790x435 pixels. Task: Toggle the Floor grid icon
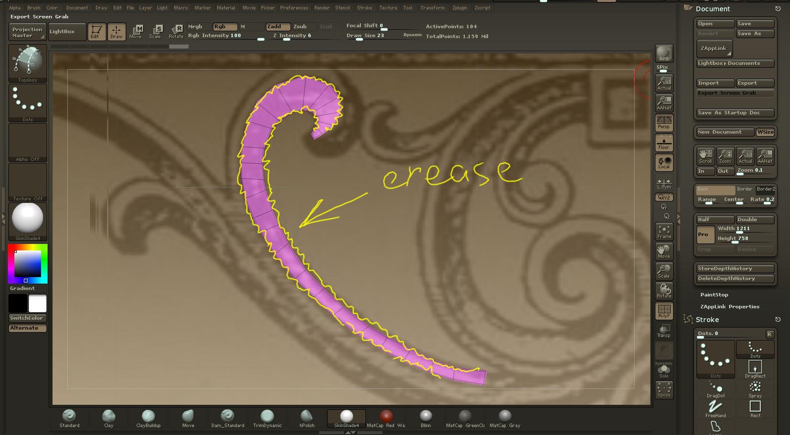664,143
